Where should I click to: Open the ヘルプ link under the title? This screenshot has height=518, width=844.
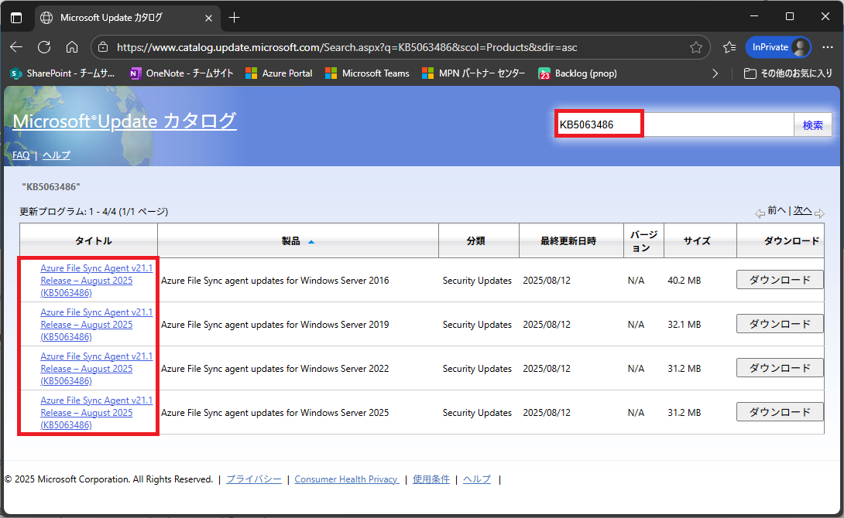(x=57, y=155)
